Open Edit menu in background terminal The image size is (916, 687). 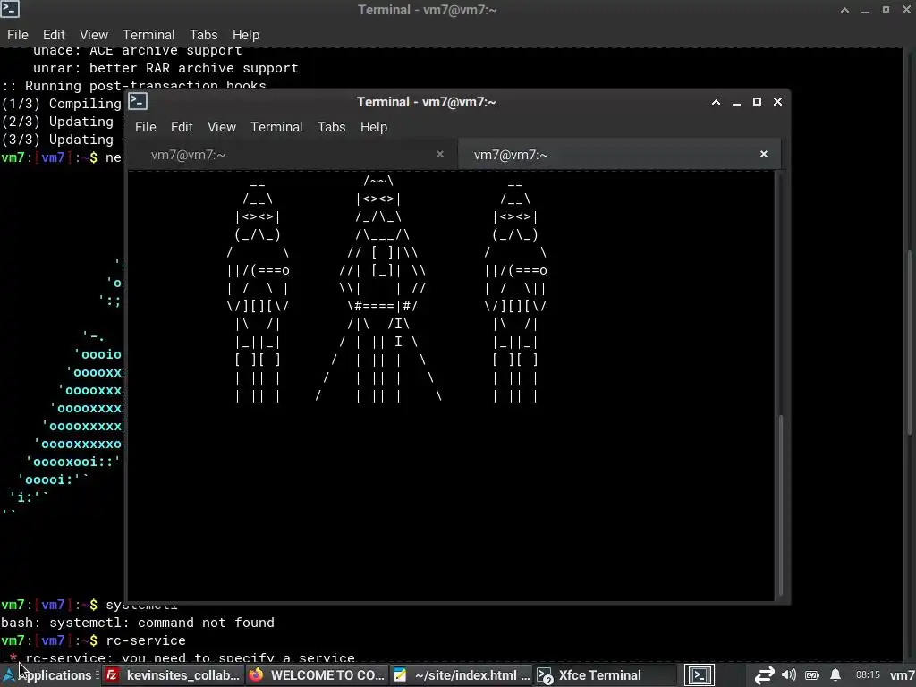54,35
